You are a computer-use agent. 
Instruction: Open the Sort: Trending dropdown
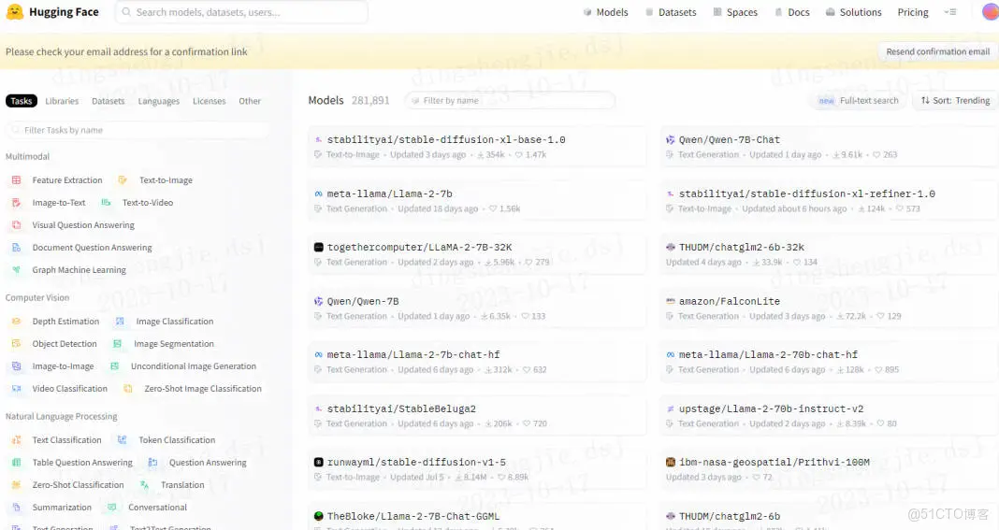click(x=955, y=101)
